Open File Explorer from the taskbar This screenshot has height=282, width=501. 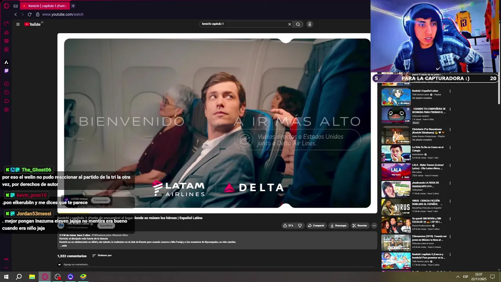[32, 277]
